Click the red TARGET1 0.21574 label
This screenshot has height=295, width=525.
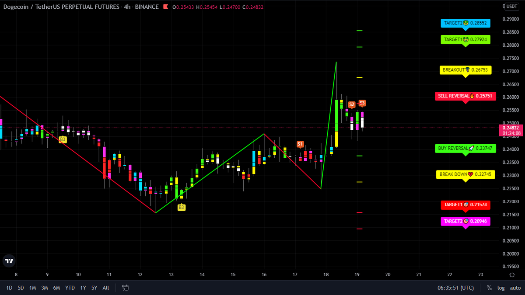[465, 205]
